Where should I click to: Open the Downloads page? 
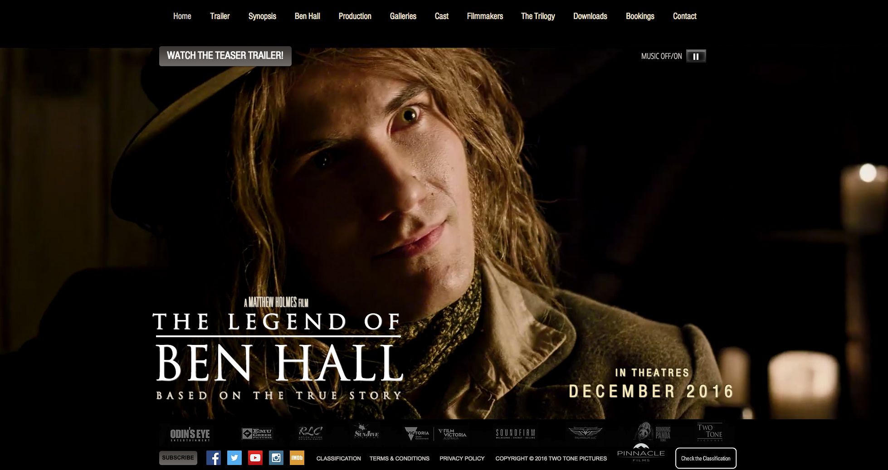click(x=590, y=16)
